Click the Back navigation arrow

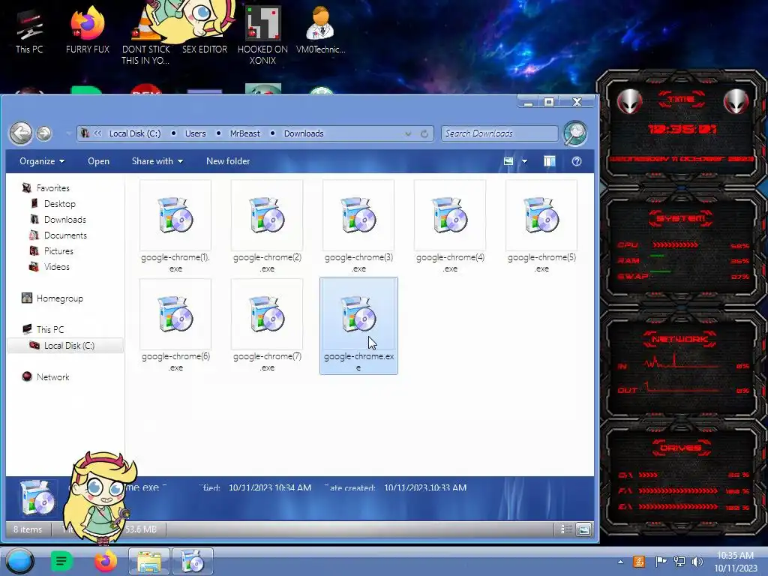tap(21, 133)
